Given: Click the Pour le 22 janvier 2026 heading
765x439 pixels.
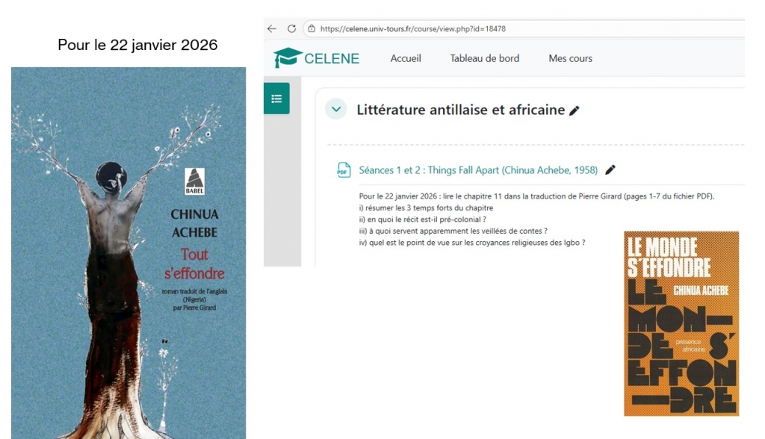Looking at the screenshot, I should click(x=137, y=45).
